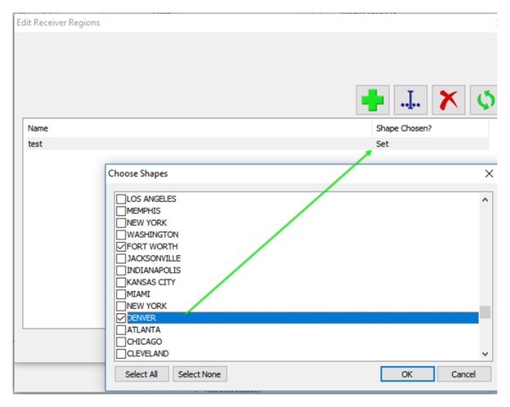Select the highlighted DENVER list label
This screenshot has height=407, width=510.
click(x=141, y=318)
